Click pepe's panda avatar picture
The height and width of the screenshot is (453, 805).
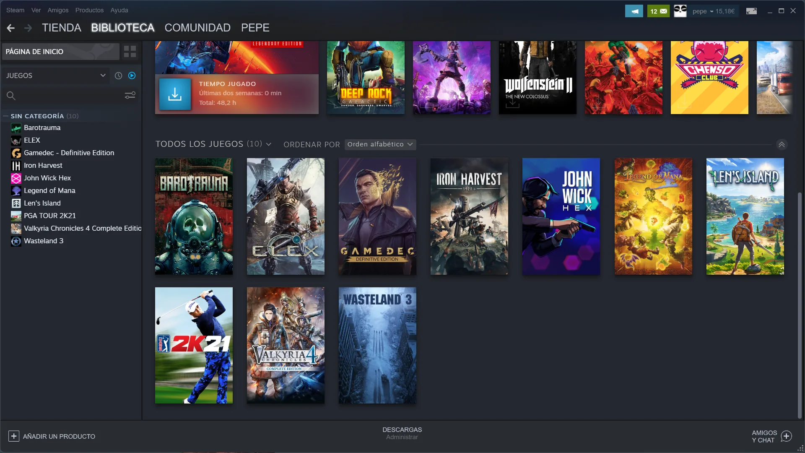(x=680, y=11)
